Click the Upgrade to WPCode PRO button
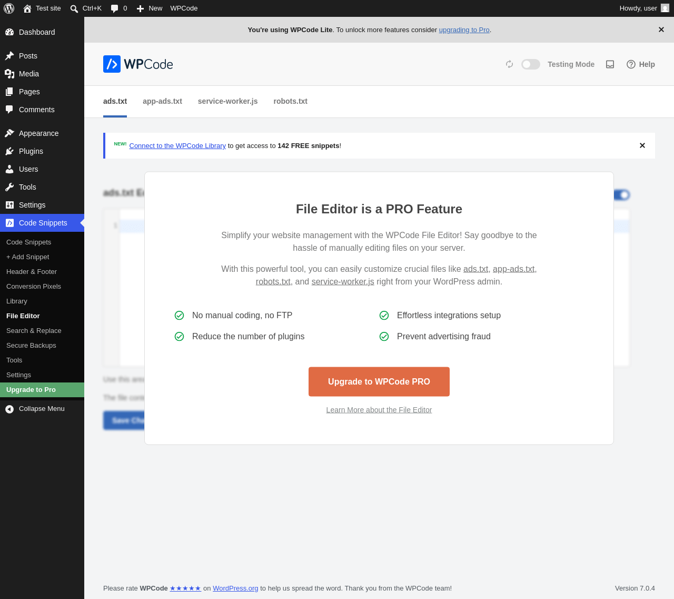This screenshot has width=674, height=599. pos(379,382)
